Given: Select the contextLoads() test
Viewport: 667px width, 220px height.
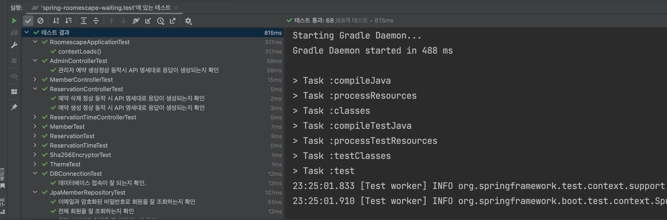Looking at the screenshot, I should [x=79, y=51].
